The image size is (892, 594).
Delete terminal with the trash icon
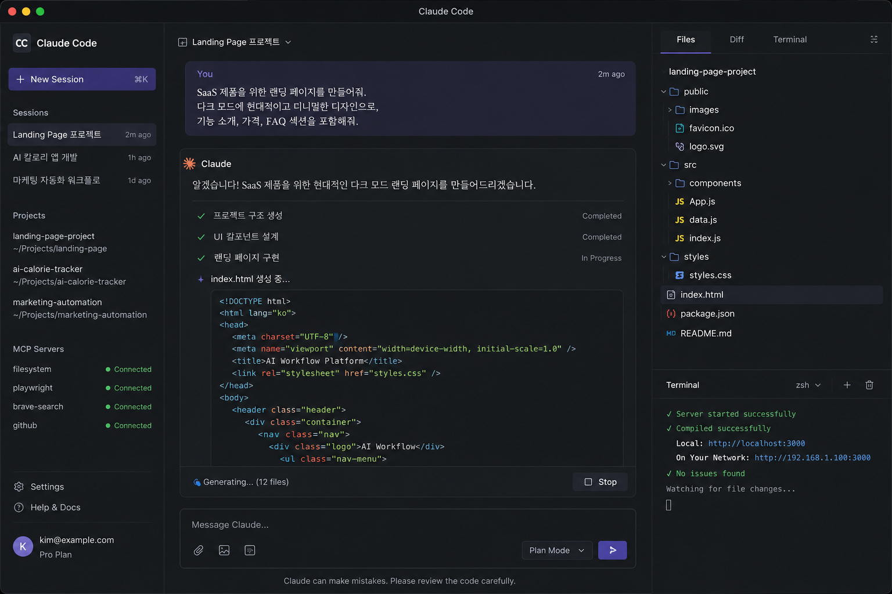click(869, 385)
